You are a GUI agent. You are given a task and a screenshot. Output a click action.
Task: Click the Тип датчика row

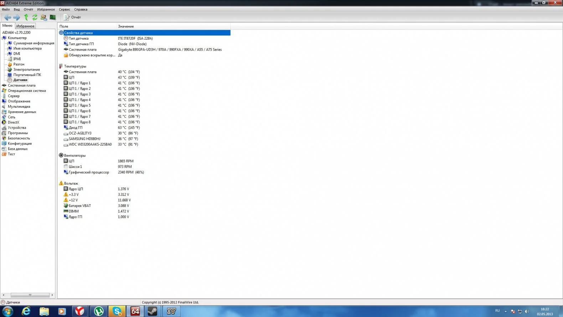click(144, 39)
